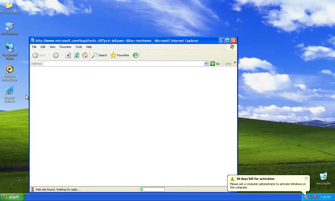
Task: Minimize the Internet Explorer window
Action: pyautogui.click(x=222, y=40)
